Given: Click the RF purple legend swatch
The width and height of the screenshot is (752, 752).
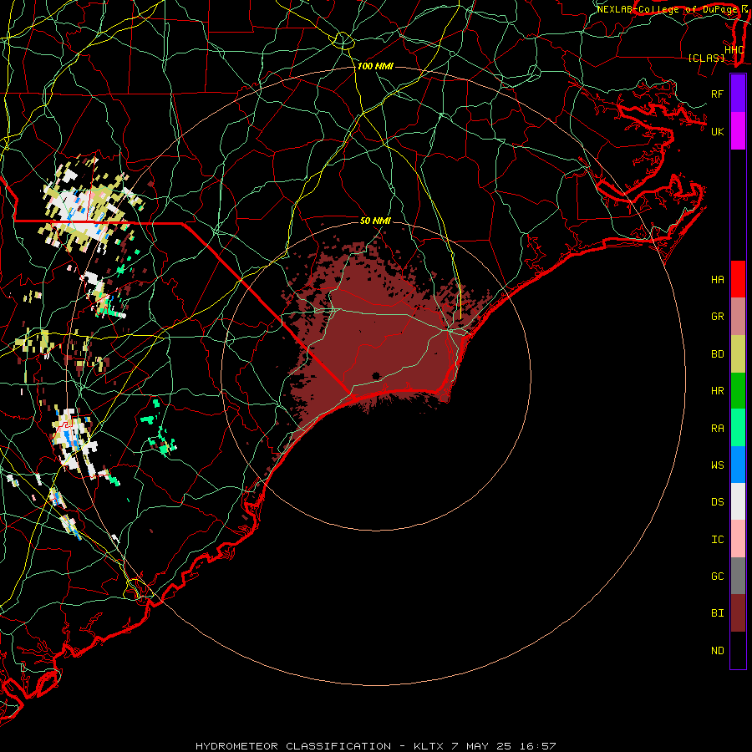Looking at the screenshot, I should [x=738, y=94].
